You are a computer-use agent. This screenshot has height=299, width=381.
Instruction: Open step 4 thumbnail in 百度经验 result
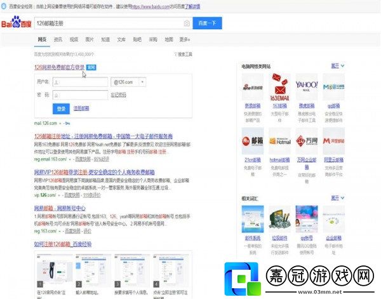point(171,270)
